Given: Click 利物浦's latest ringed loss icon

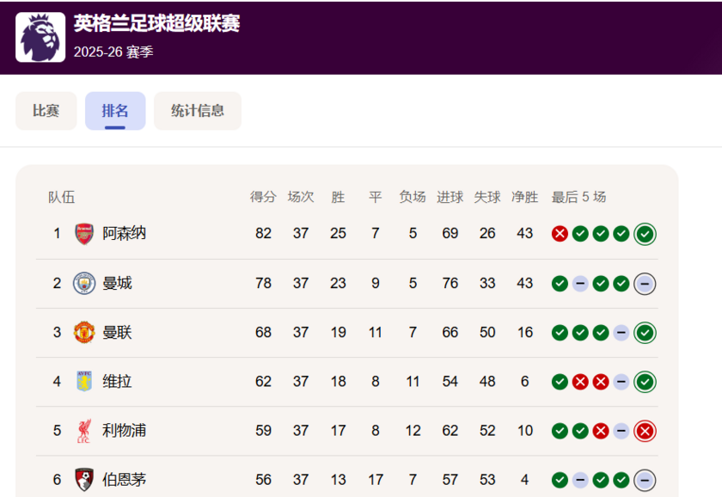Looking at the screenshot, I should [646, 431].
